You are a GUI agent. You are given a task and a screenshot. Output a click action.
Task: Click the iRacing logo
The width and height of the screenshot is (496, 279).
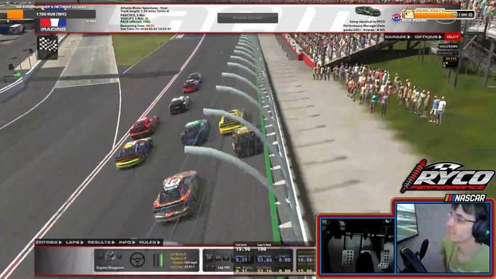click(x=53, y=25)
